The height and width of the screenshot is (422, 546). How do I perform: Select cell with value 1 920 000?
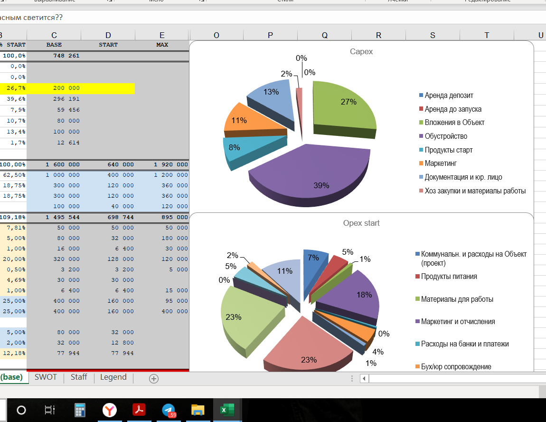[162, 164]
